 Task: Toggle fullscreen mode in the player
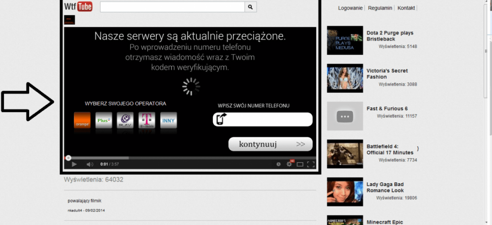[x=311, y=164]
